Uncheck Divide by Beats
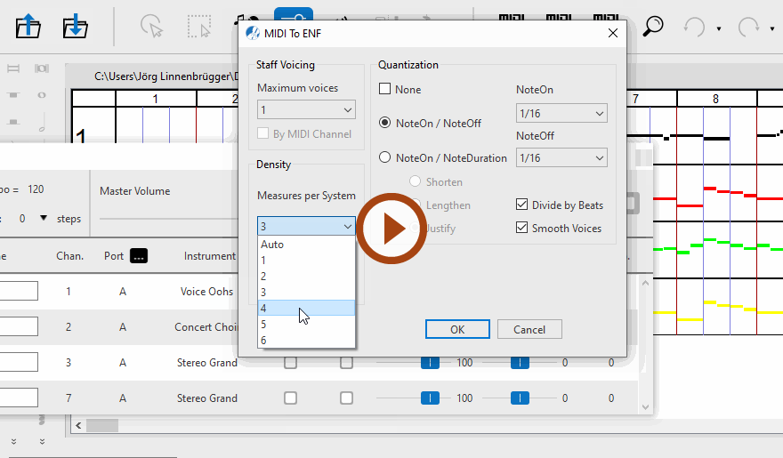This screenshot has height=458, width=783. (521, 205)
